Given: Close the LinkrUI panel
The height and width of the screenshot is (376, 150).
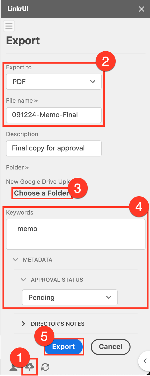Looking at the screenshot, I should coord(142,9).
